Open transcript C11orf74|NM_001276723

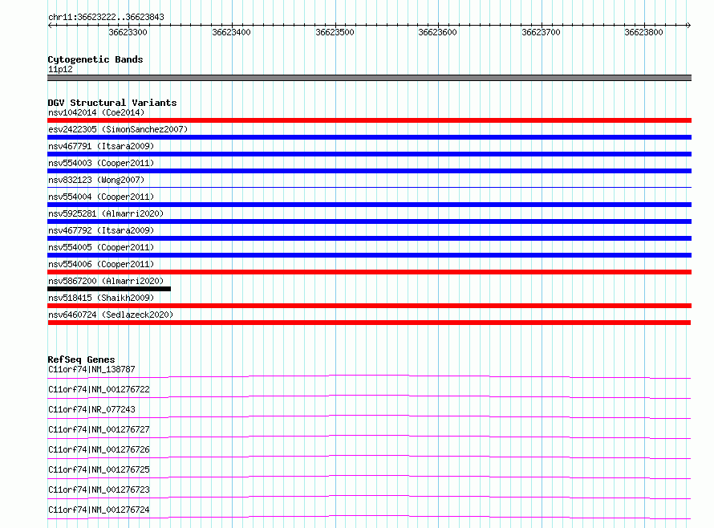[x=99, y=489]
